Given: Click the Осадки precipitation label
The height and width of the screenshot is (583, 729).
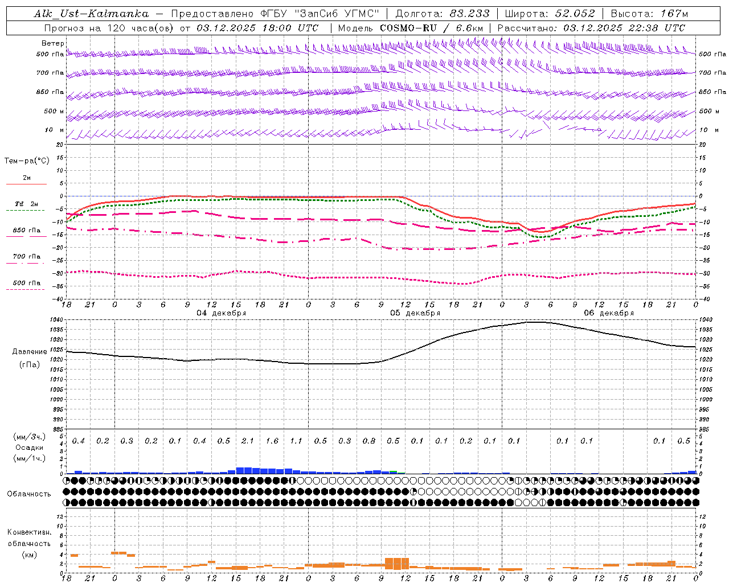Looking at the screenshot, I should [29, 447].
